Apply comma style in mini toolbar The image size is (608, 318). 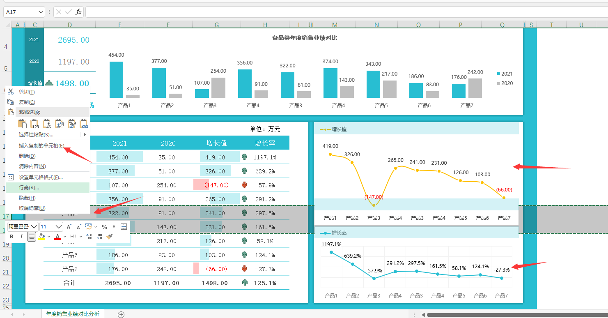[x=113, y=226]
